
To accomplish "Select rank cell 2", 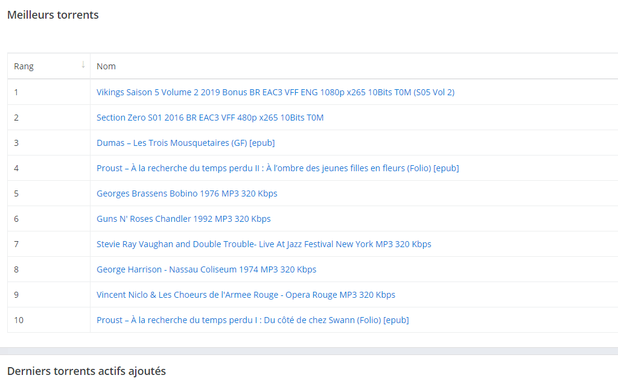I will pos(49,118).
